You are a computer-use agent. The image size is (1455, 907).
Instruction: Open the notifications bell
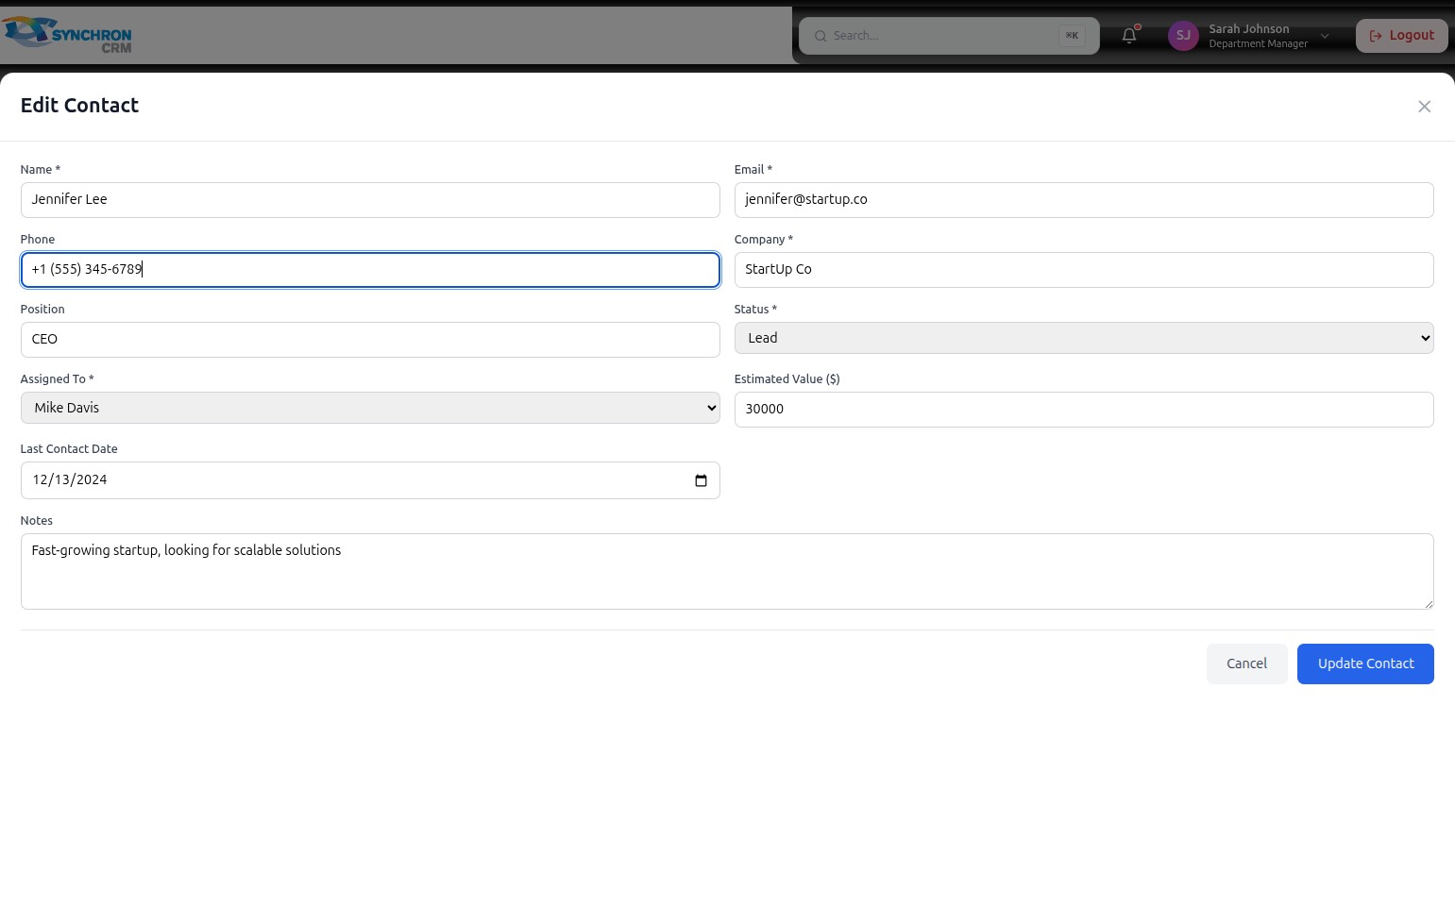tap(1129, 36)
